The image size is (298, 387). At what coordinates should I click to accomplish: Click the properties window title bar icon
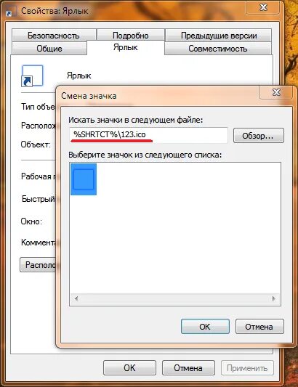click(x=9, y=11)
